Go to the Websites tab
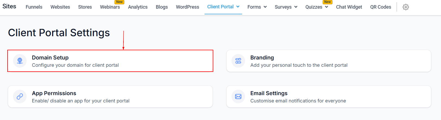 (x=60, y=7)
